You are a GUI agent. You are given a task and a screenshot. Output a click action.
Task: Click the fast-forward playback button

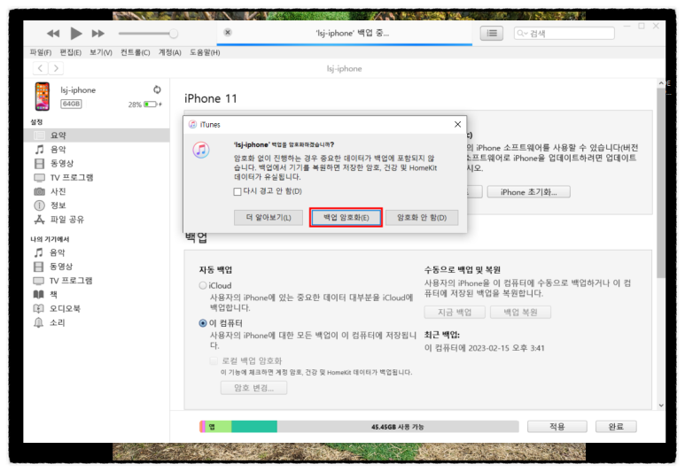(97, 33)
